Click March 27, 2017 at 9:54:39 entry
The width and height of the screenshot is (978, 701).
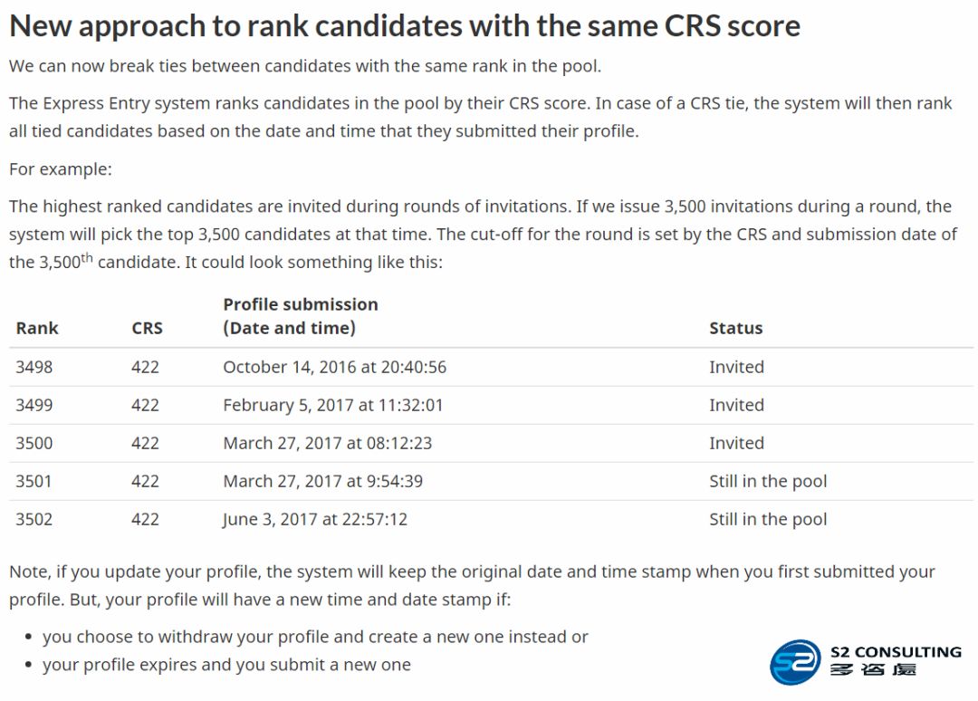[323, 481]
